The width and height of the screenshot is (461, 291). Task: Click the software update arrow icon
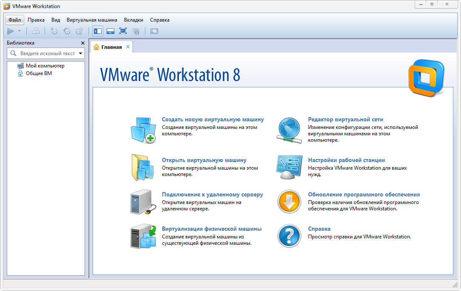[x=289, y=201]
